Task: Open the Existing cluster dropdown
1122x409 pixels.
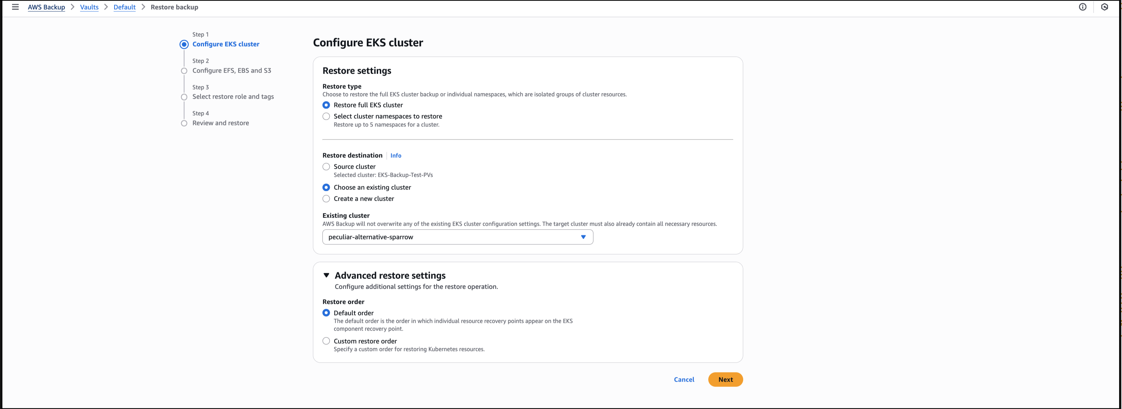Action: [453, 237]
